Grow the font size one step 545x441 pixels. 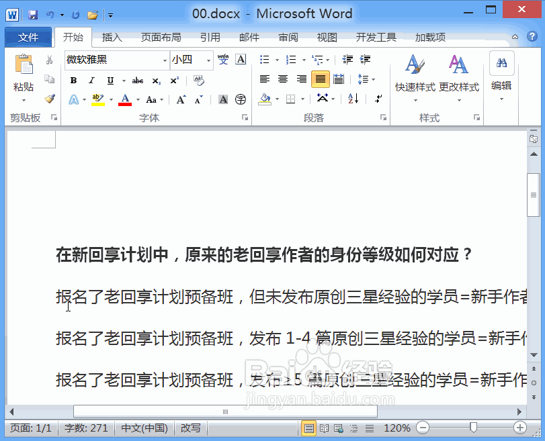click(x=180, y=100)
